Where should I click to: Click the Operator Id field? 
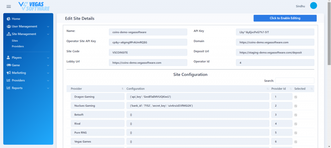click(x=275, y=62)
